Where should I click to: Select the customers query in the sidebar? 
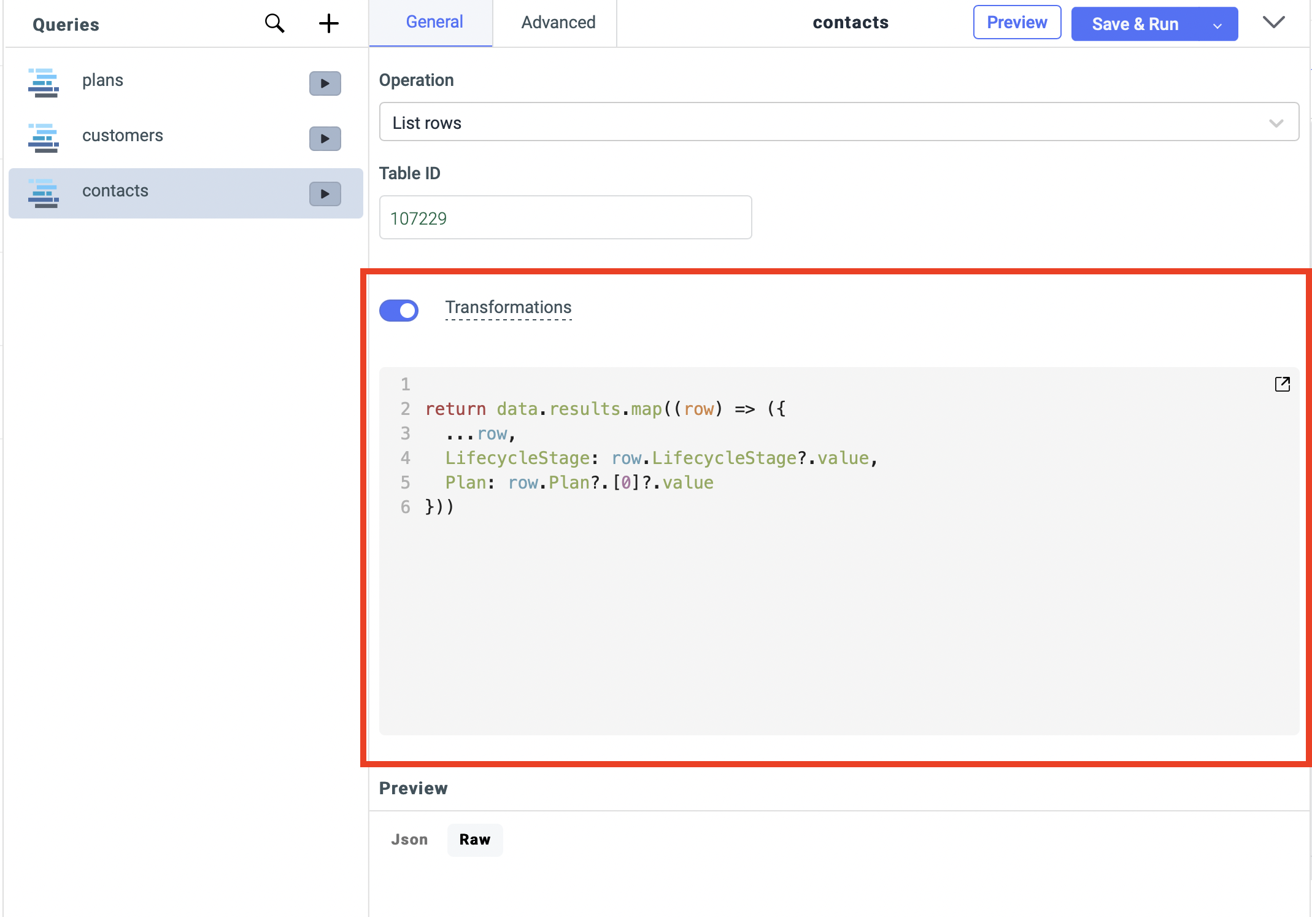[x=123, y=135]
